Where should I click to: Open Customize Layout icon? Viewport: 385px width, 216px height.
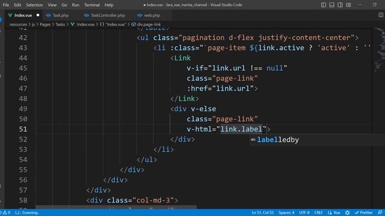tap(348, 5)
